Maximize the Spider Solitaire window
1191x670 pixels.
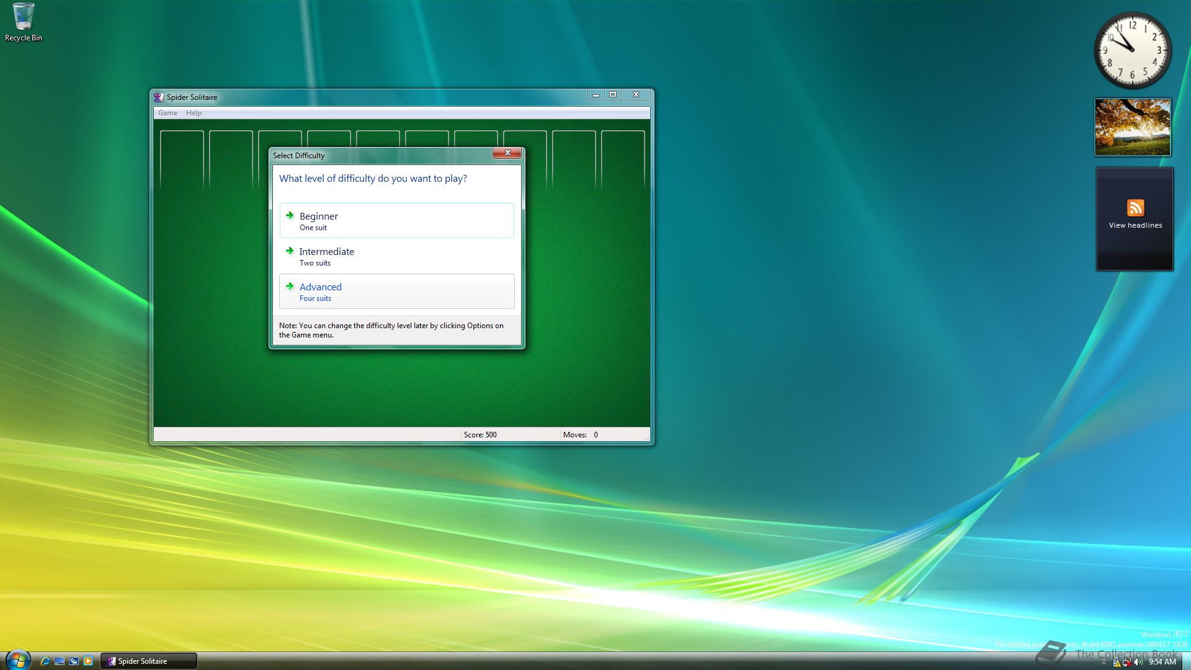click(613, 95)
